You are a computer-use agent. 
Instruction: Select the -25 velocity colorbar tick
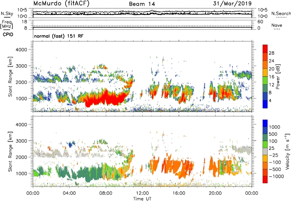coord(274,155)
